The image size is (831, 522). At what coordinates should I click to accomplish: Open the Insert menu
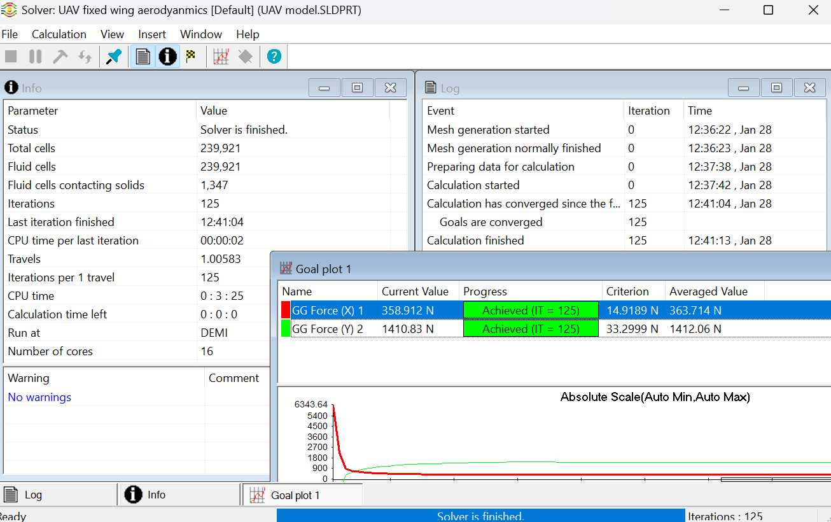coord(152,34)
